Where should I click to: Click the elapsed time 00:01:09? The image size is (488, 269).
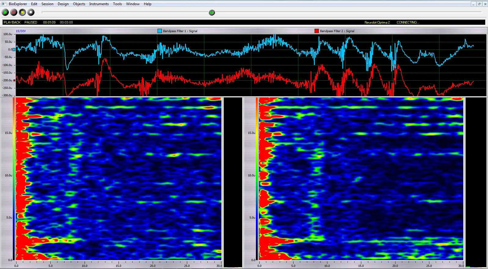(x=49, y=22)
